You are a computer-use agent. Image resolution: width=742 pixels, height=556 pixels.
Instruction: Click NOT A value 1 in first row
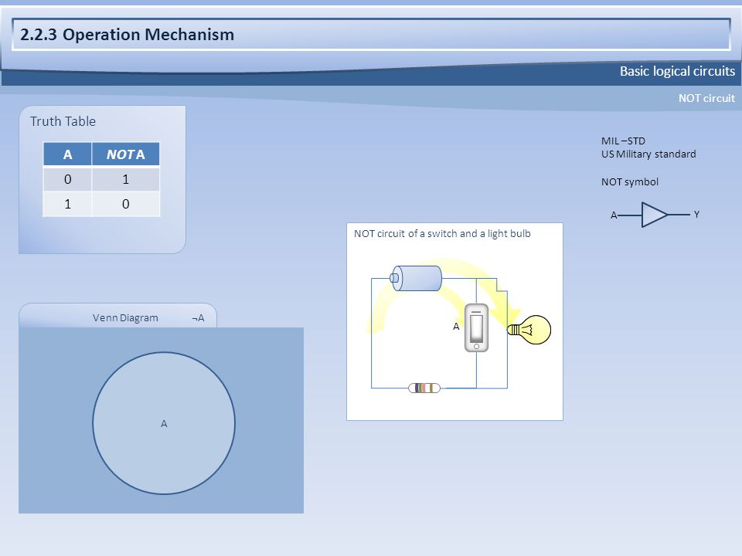coord(126,179)
